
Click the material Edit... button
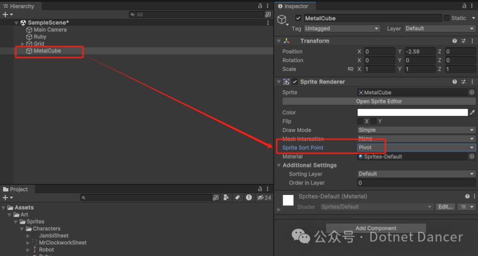point(445,206)
